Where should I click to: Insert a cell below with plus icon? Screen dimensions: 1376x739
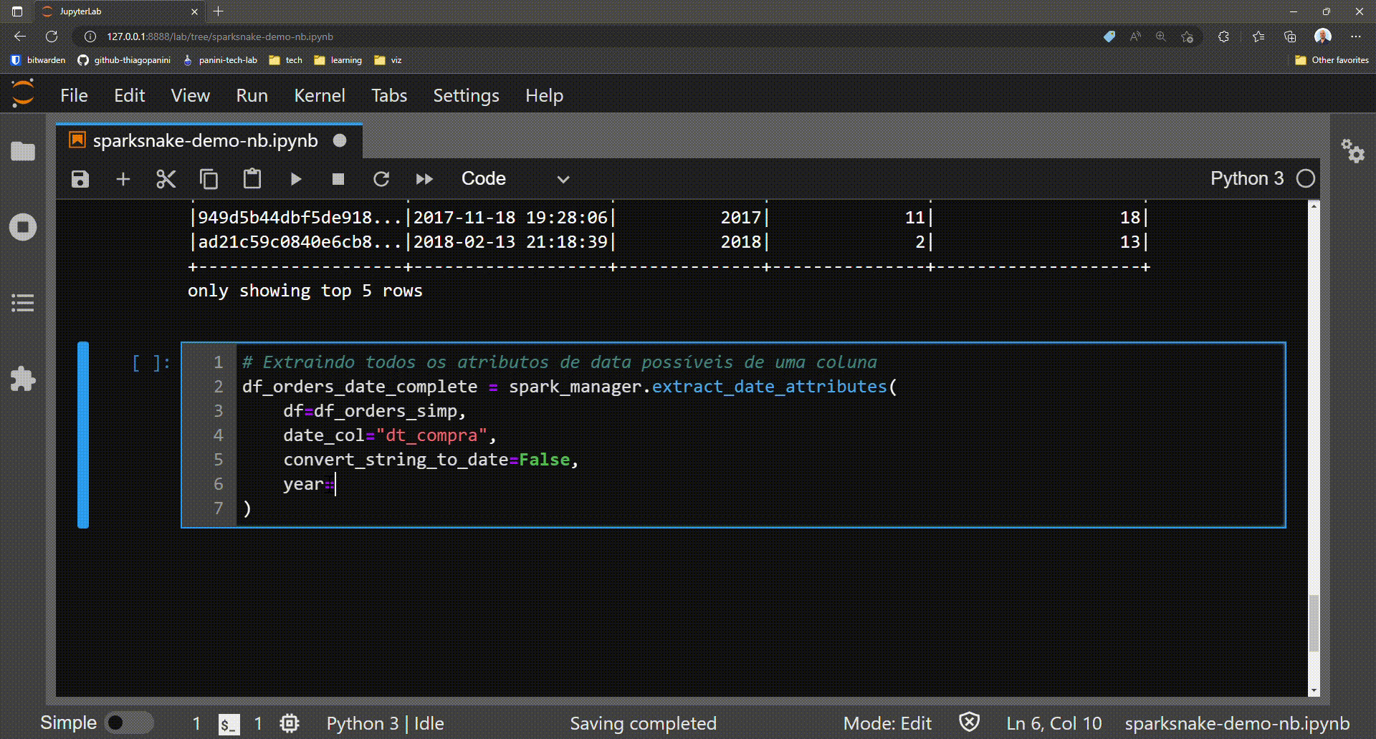pyautogui.click(x=123, y=179)
